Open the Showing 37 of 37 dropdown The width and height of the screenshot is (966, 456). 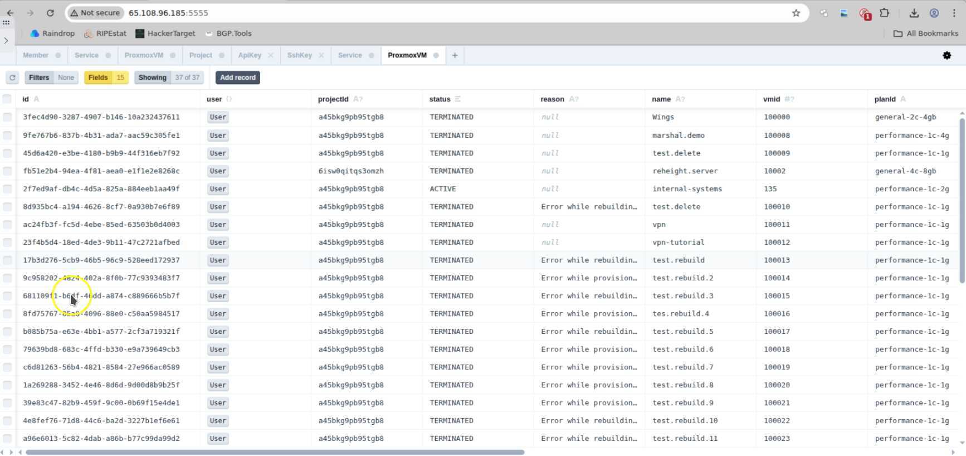point(168,77)
